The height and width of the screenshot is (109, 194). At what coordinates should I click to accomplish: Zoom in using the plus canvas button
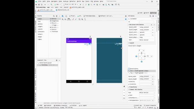124,90
